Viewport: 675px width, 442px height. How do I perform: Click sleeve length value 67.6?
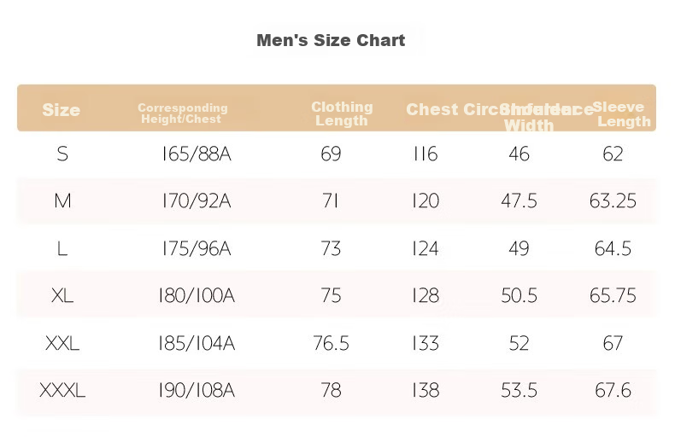(613, 391)
